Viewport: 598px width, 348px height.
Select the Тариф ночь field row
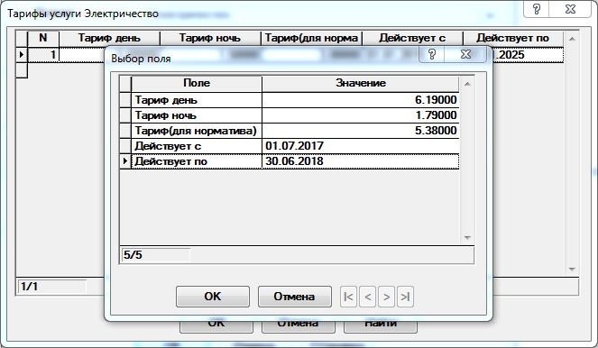pyautogui.click(x=290, y=115)
